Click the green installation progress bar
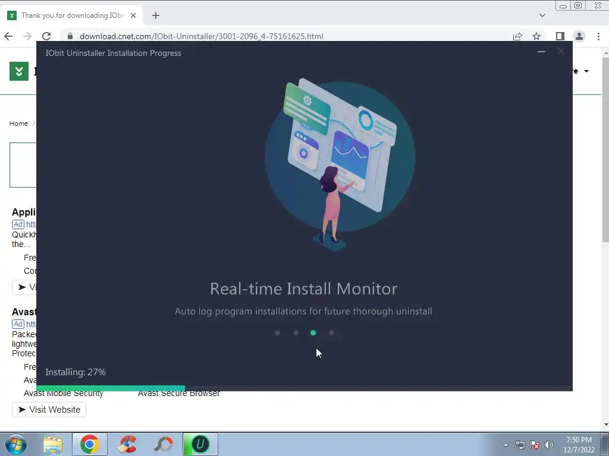 tap(111, 388)
